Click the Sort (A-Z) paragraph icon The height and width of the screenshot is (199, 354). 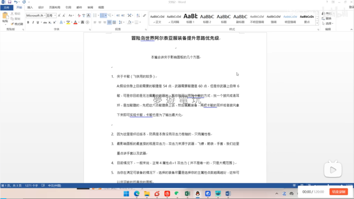click(138, 15)
